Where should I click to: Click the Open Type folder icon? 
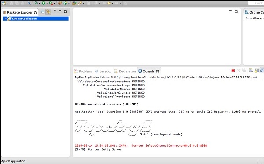[74, 3]
